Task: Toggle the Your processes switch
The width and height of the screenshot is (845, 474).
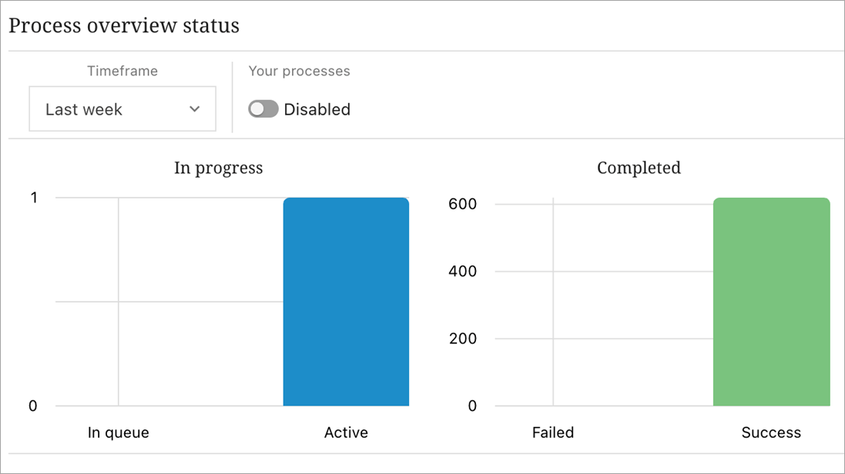Action: [x=263, y=109]
